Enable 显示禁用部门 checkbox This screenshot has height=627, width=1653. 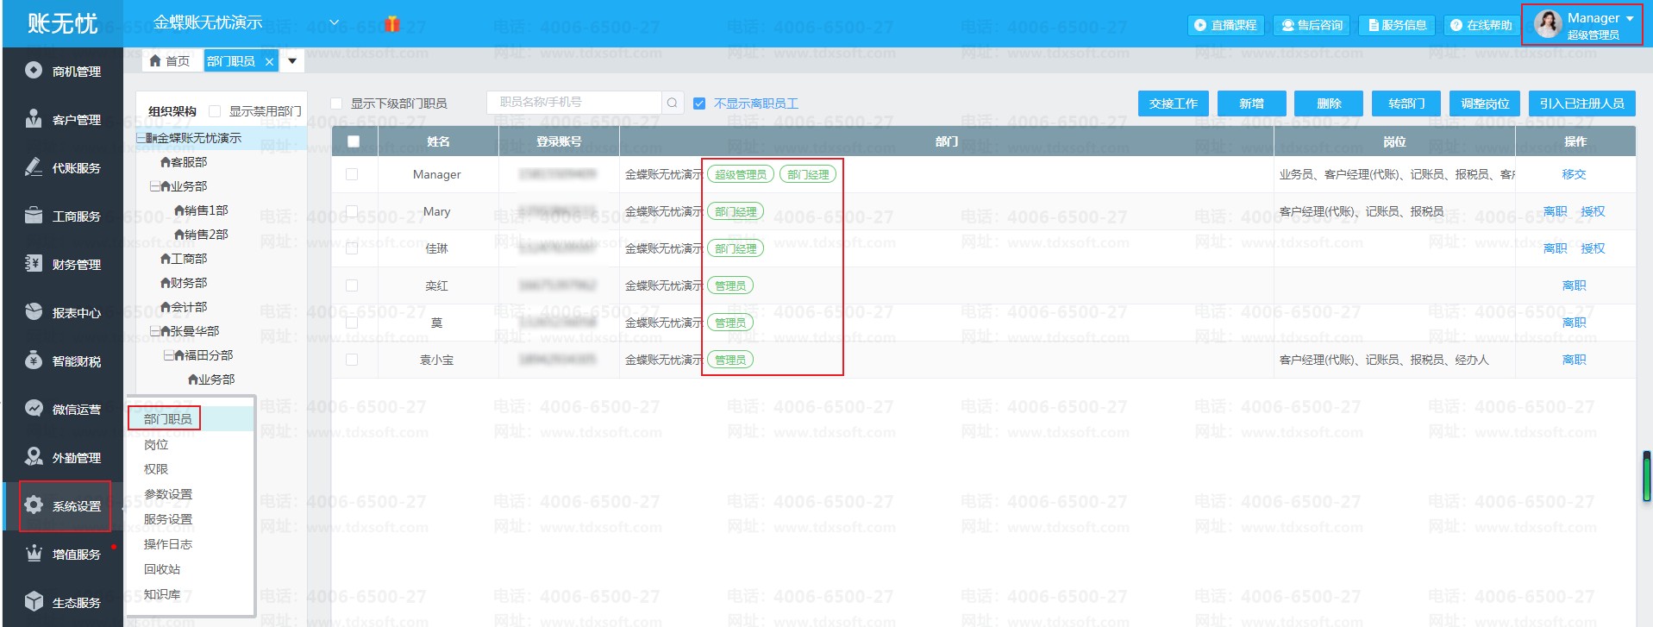click(x=216, y=111)
